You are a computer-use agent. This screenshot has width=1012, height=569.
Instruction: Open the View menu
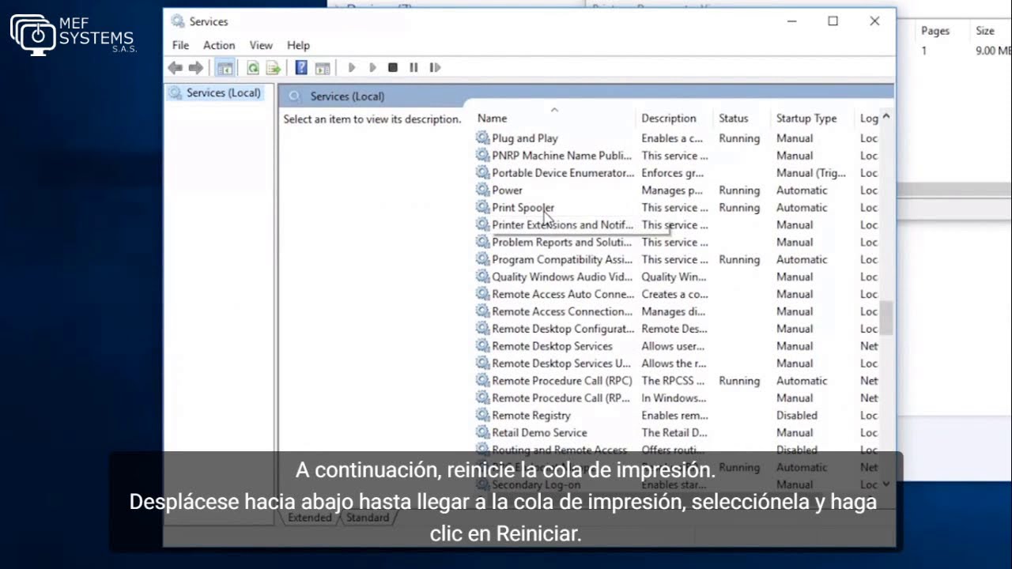(x=261, y=45)
